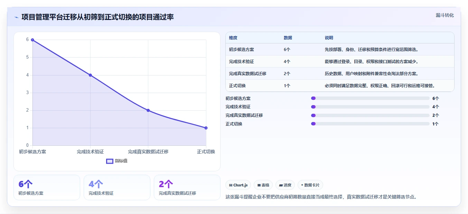Image resolution: width=468 pixels, height=214 pixels.
Task: Click the page title 项目管理平台迁移
Action: 97,17
